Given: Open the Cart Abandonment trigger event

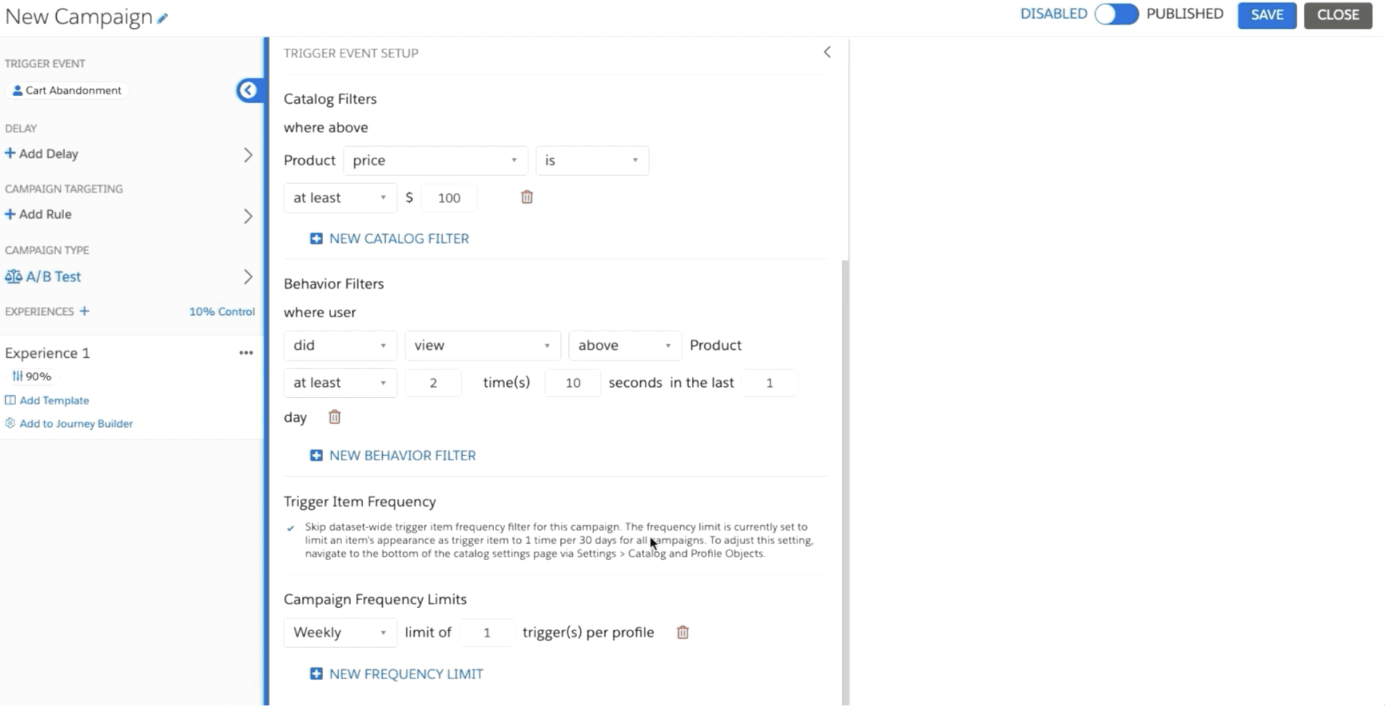Looking at the screenshot, I should coord(67,91).
